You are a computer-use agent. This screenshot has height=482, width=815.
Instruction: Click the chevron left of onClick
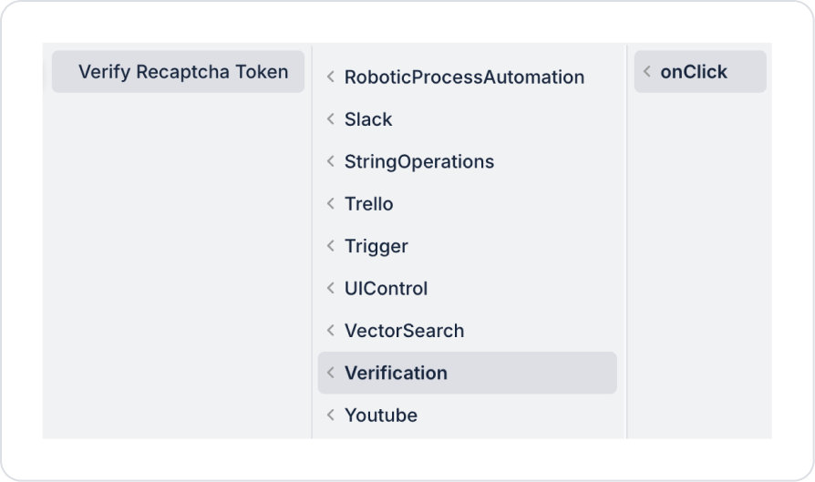tap(647, 72)
